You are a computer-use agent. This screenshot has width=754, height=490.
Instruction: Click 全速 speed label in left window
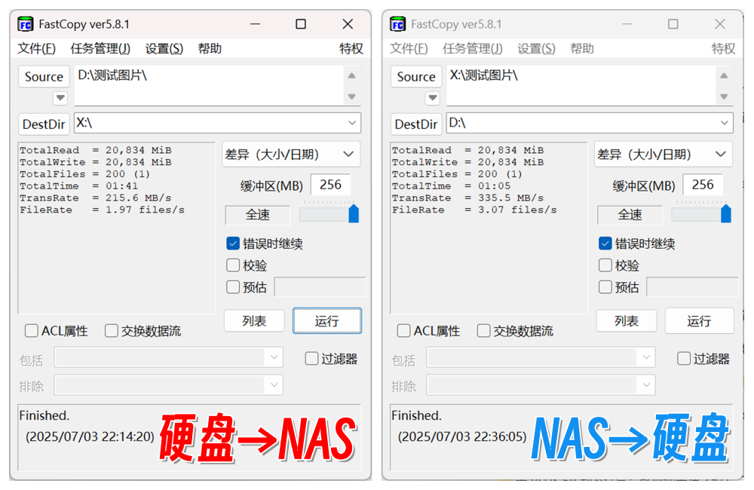258,215
